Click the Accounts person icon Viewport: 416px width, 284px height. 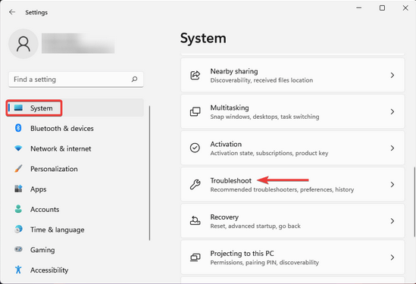point(18,209)
